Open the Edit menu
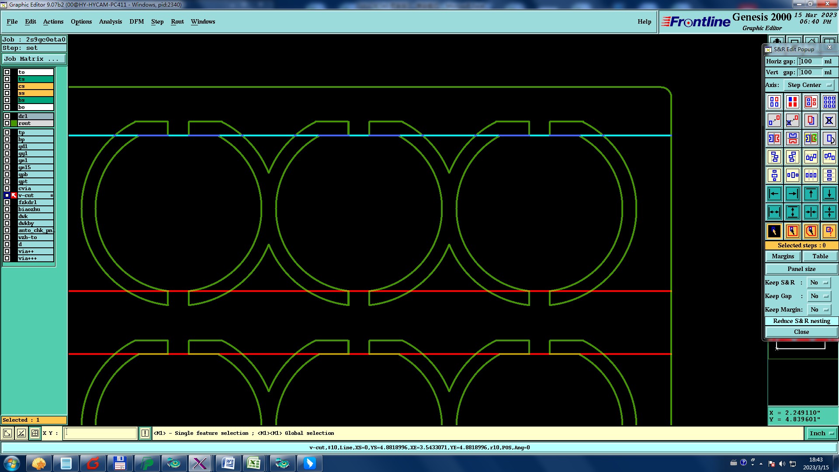Viewport: 839px width, 472px height. click(x=31, y=21)
